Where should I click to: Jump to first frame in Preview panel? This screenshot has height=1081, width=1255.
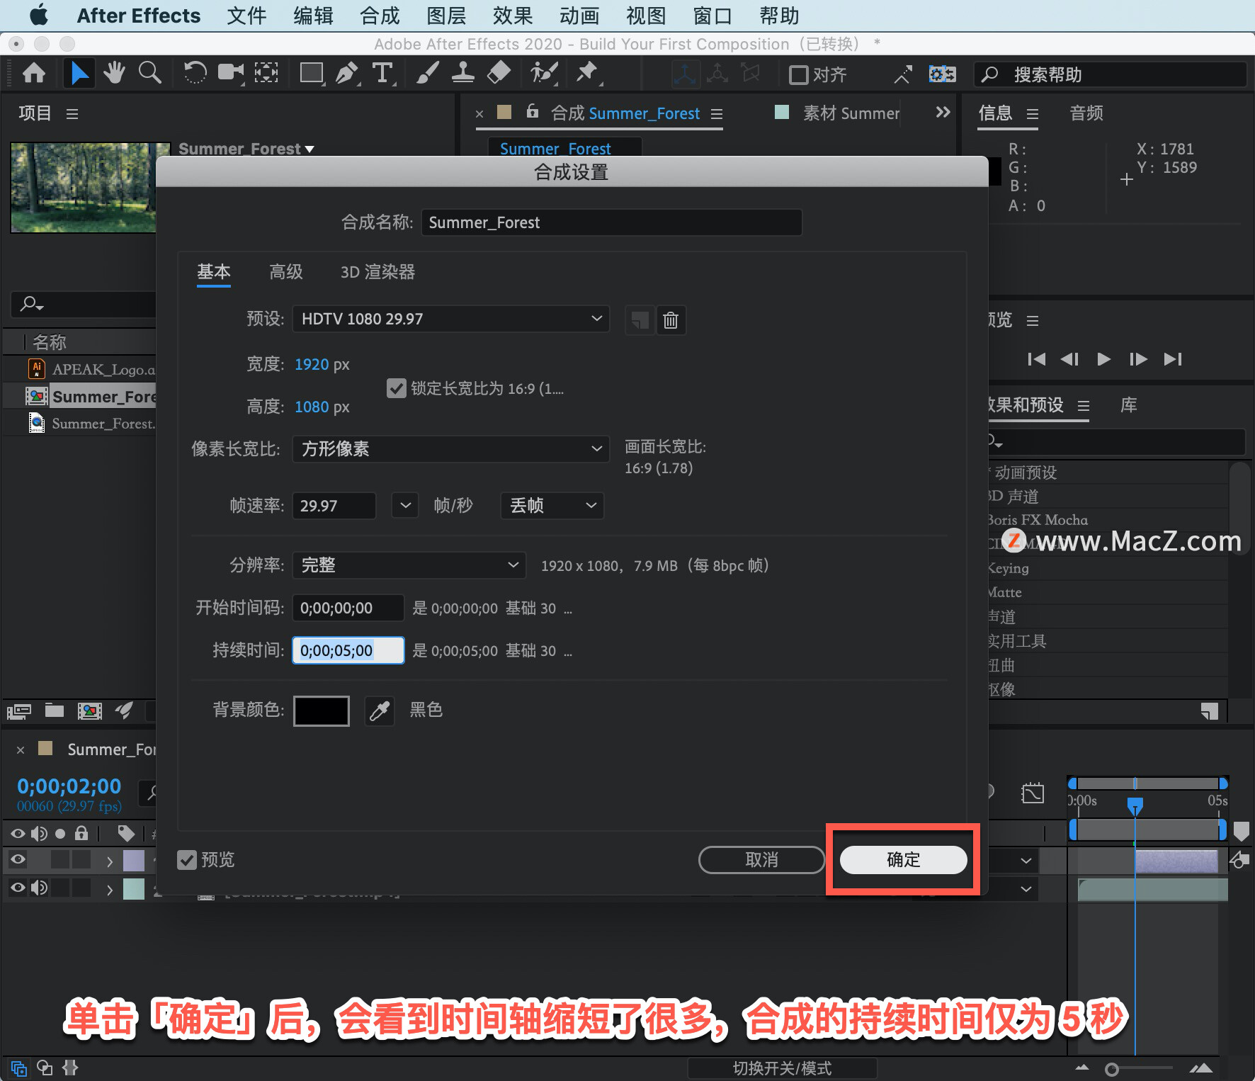pos(1036,359)
